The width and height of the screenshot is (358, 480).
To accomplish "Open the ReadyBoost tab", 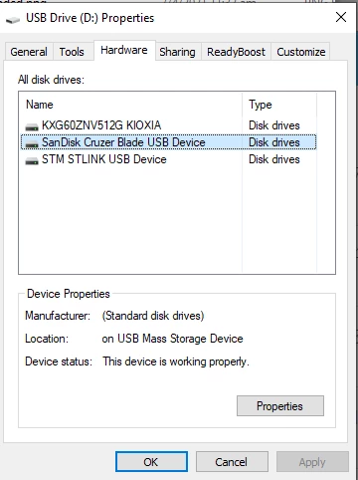I will pyautogui.click(x=236, y=52).
